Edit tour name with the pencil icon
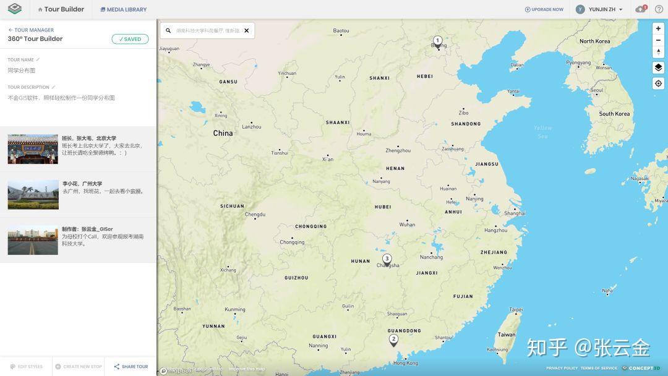Viewport: 668px width, 376px height. [x=38, y=59]
